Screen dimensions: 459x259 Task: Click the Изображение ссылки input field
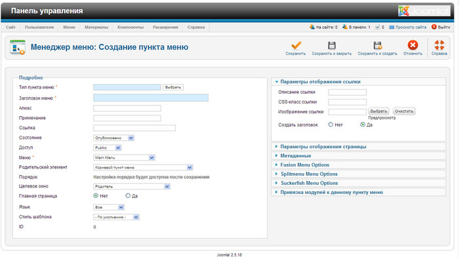(x=347, y=111)
